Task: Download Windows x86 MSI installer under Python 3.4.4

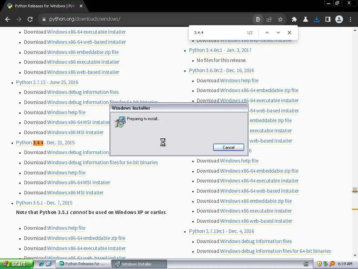Action: coord(75,193)
